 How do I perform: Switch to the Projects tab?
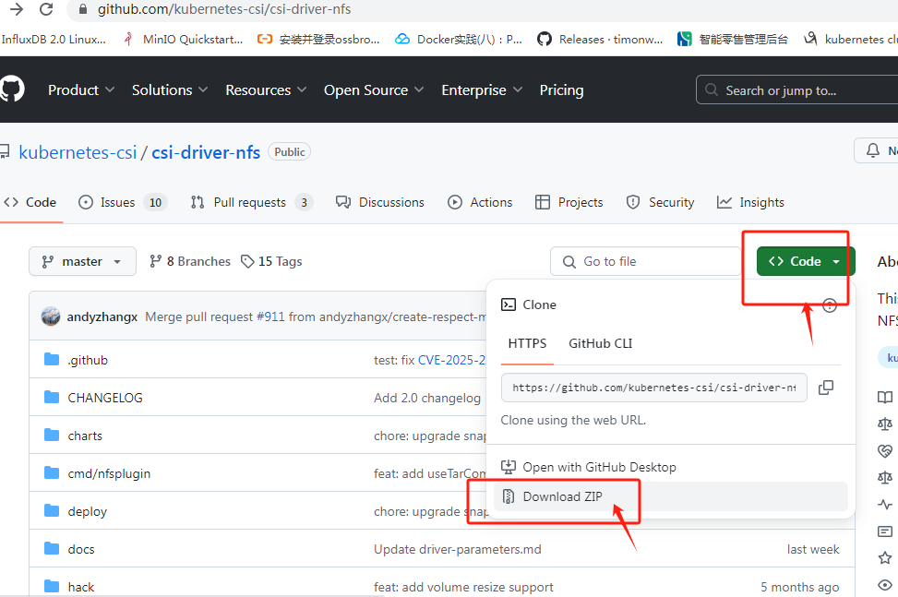[x=569, y=202]
